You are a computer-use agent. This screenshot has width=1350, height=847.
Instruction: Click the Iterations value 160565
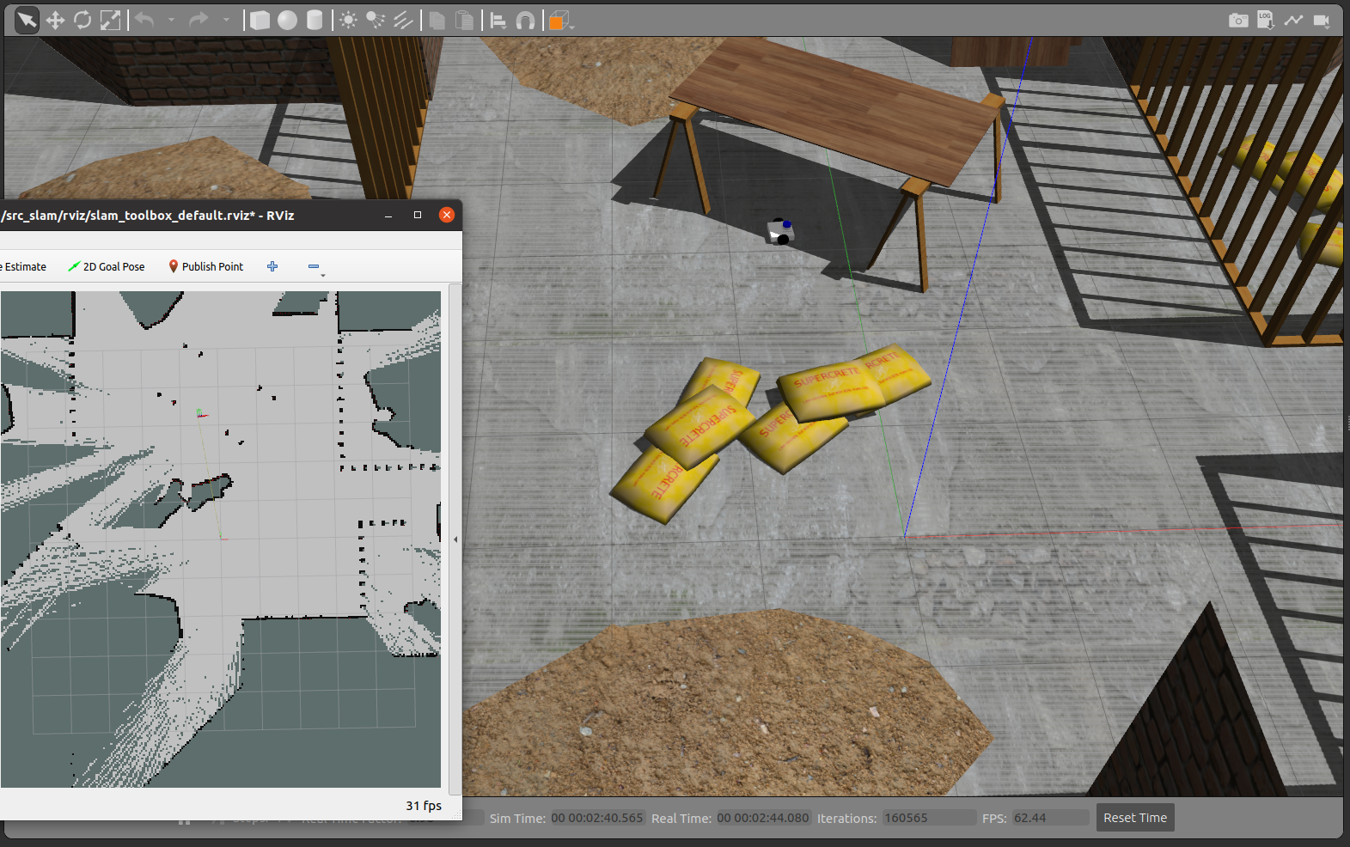[x=928, y=818]
